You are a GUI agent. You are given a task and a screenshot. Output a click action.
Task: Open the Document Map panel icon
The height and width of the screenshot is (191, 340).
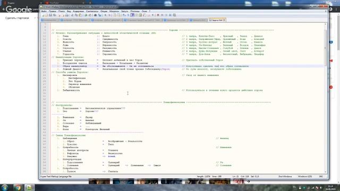140,15
